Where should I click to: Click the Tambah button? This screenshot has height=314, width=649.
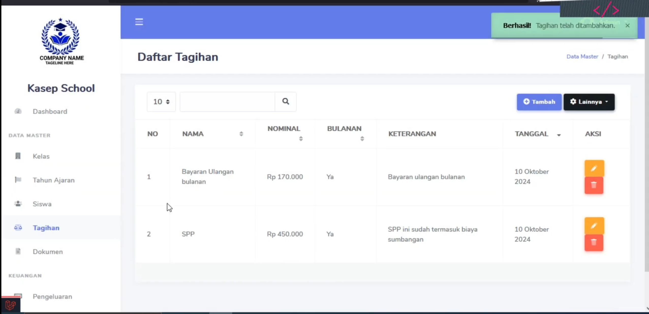coord(539,102)
